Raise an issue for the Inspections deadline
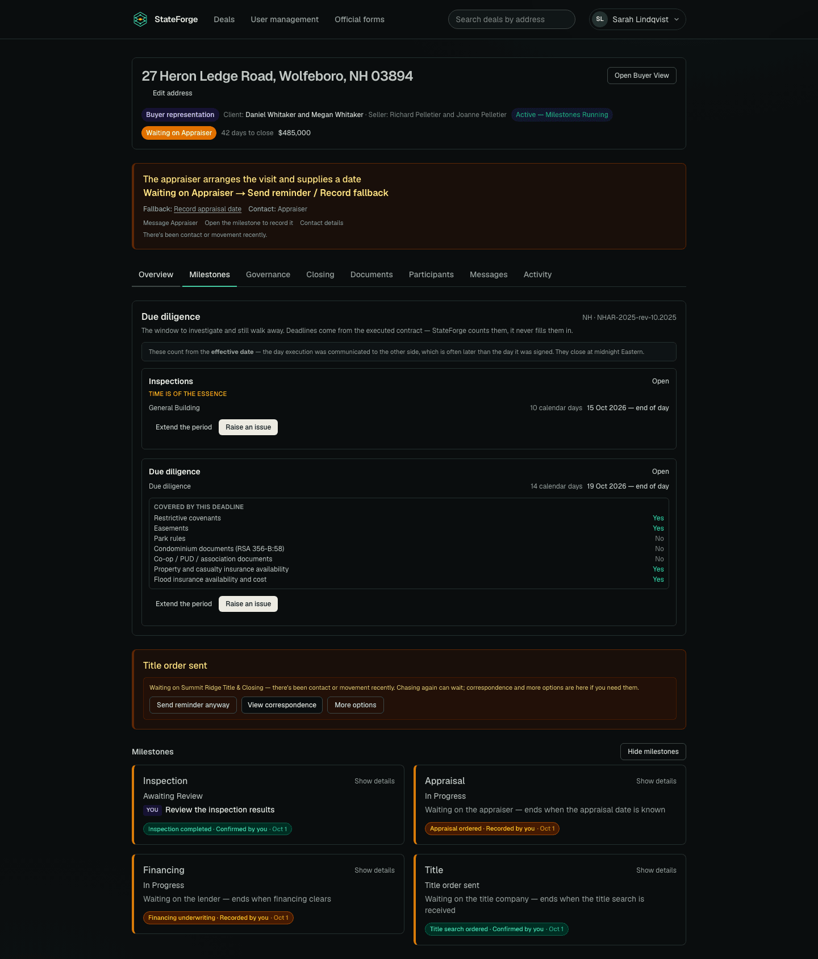The width and height of the screenshot is (818, 959). coord(248,427)
